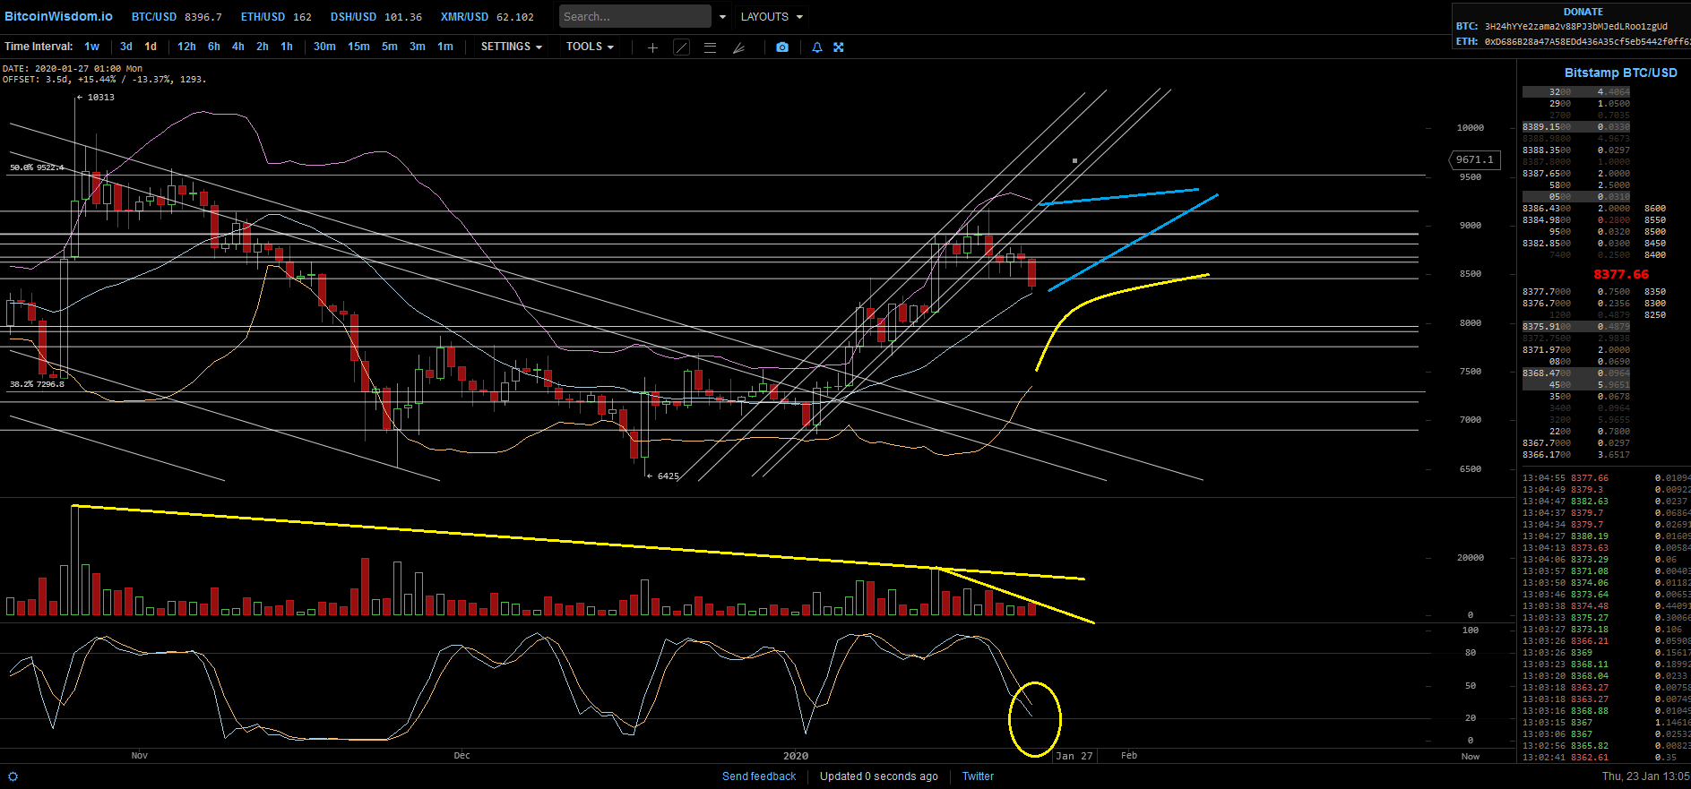
Task: Click the DONATE heading
Action: tap(1583, 12)
